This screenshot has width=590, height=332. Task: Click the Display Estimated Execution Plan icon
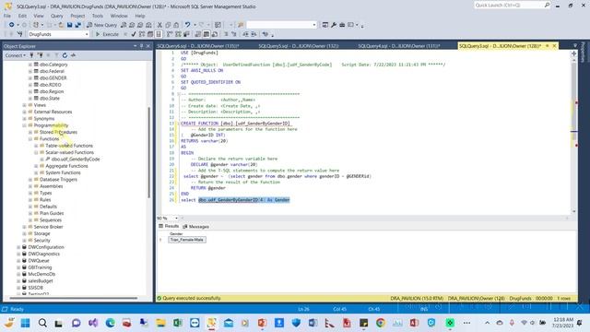[142, 34]
